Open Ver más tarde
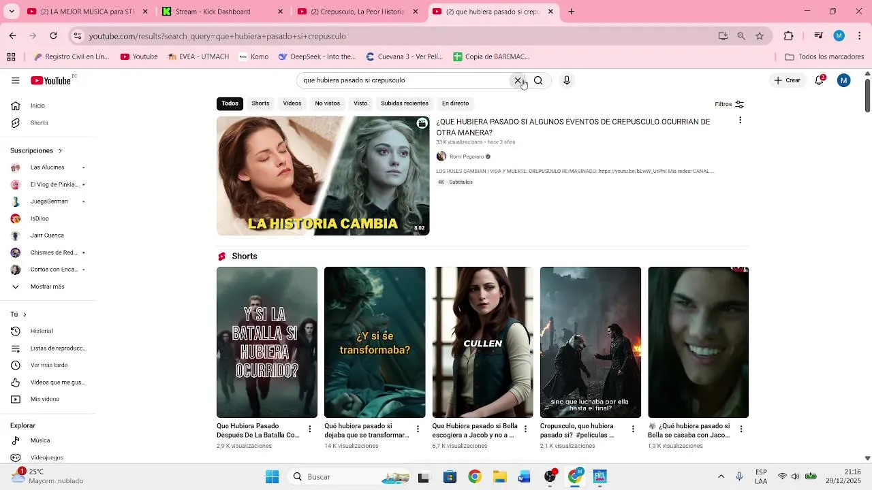This screenshot has width=872, height=490. tap(48, 365)
